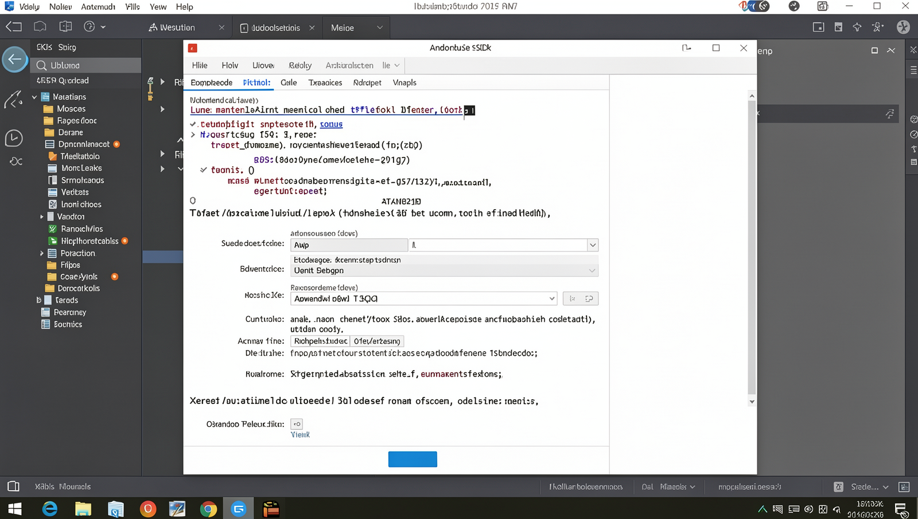Open File Explorer from taskbar
Image resolution: width=918 pixels, height=519 pixels.
pos(83,508)
